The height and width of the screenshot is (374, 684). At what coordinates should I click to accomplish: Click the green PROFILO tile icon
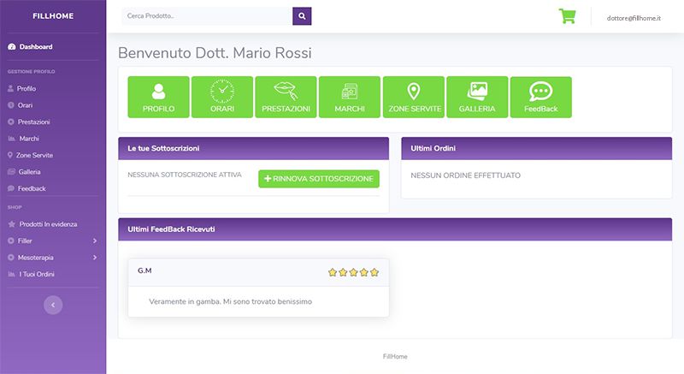click(x=158, y=97)
